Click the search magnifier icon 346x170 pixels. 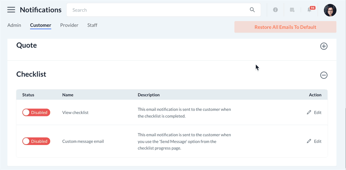click(x=252, y=10)
